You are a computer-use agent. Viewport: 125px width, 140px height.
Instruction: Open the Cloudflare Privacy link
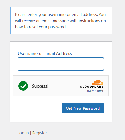90,91
